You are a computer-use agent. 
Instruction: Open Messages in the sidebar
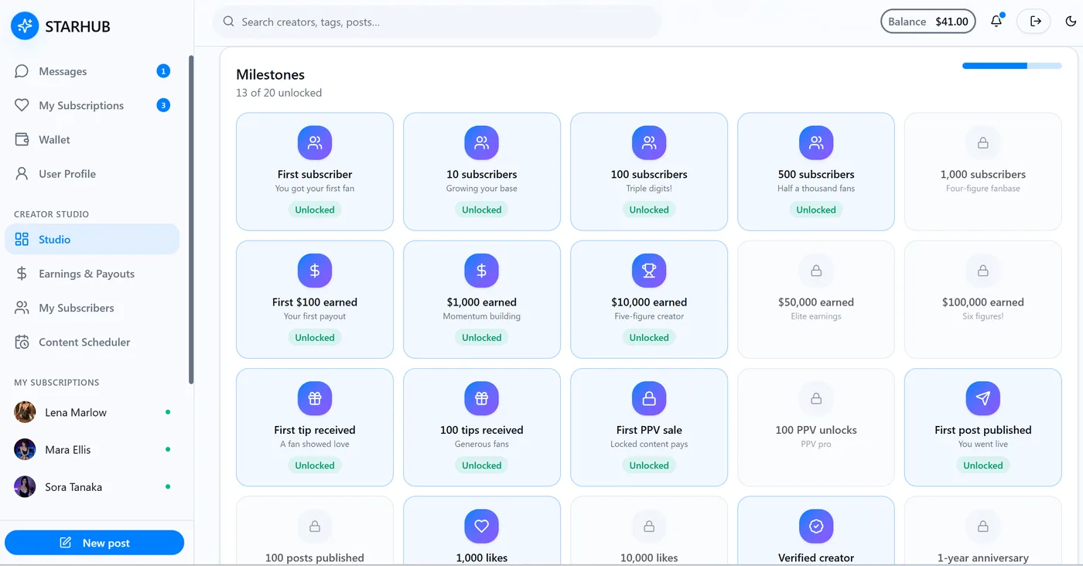[92, 71]
